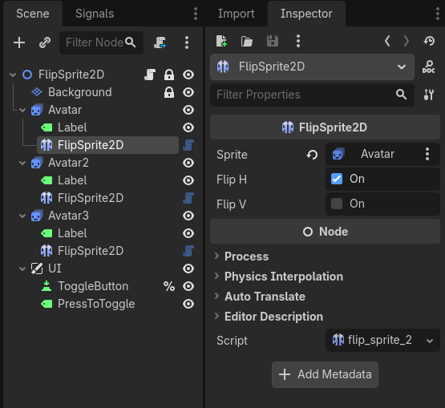Hide the Avatar node

coord(188,110)
